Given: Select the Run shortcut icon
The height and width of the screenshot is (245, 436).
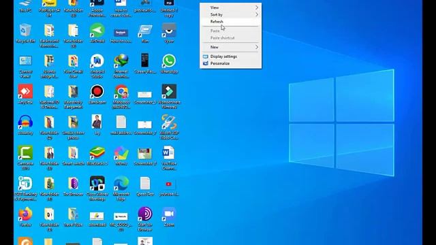Looking at the screenshot, I should pos(145,33).
